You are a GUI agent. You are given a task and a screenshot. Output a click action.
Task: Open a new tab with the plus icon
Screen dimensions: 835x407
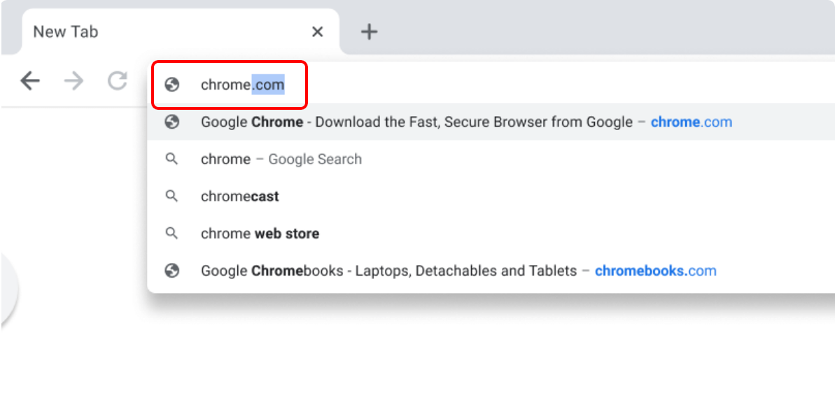[369, 31]
